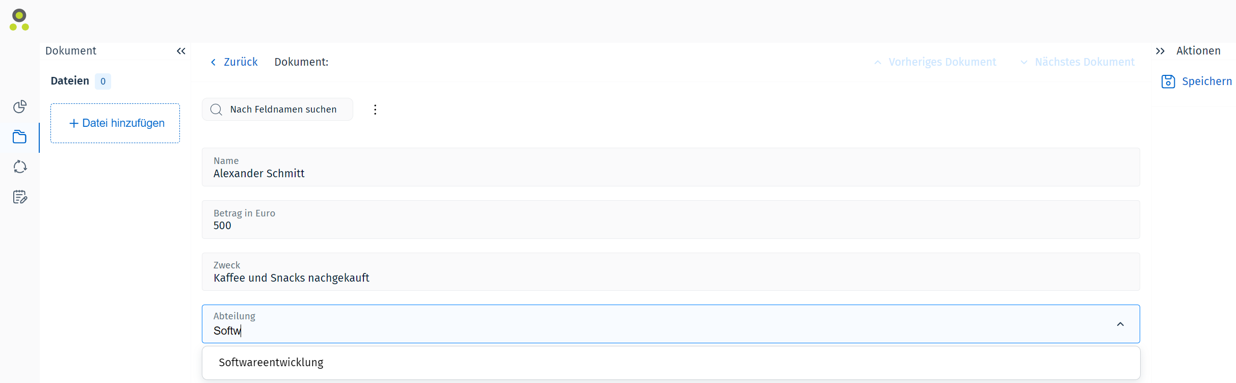This screenshot has height=383, width=1236.
Task: Open the form edit list icon
Action: [20, 197]
